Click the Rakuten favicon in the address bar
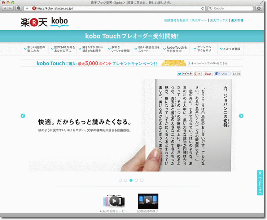 tap(34, 8)
